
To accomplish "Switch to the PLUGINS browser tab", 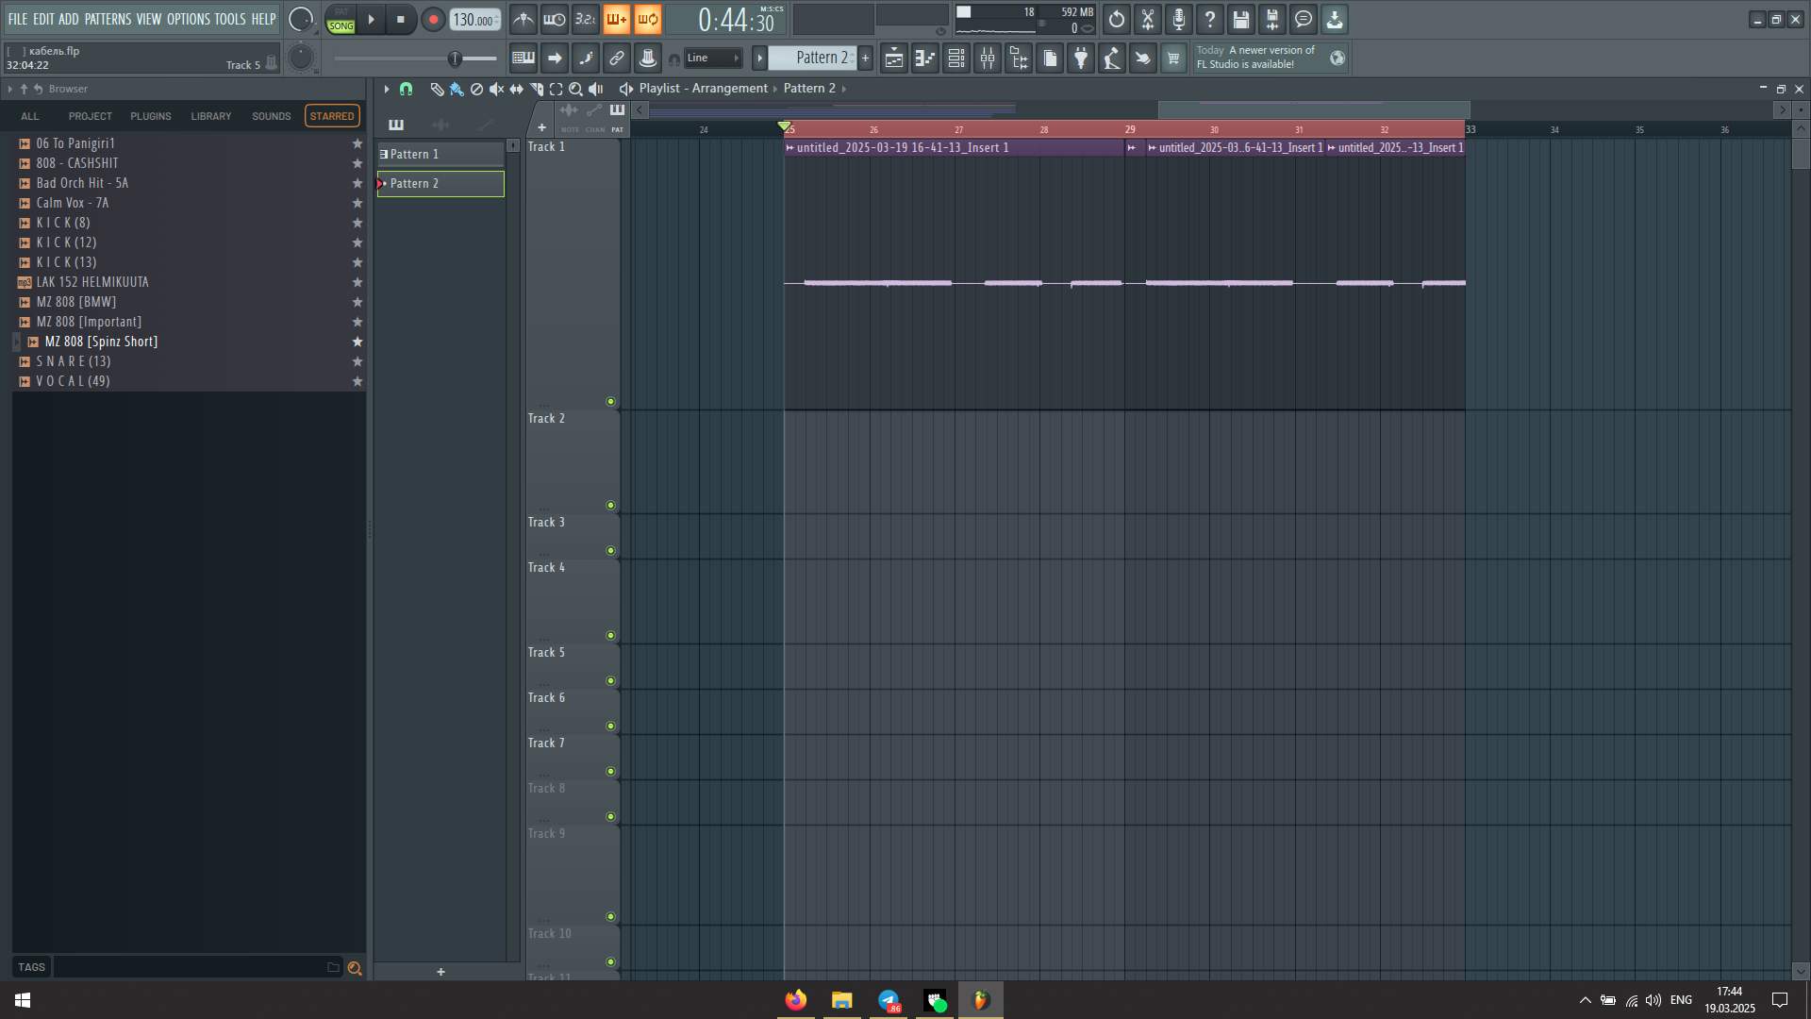I will tap(151, 117).
